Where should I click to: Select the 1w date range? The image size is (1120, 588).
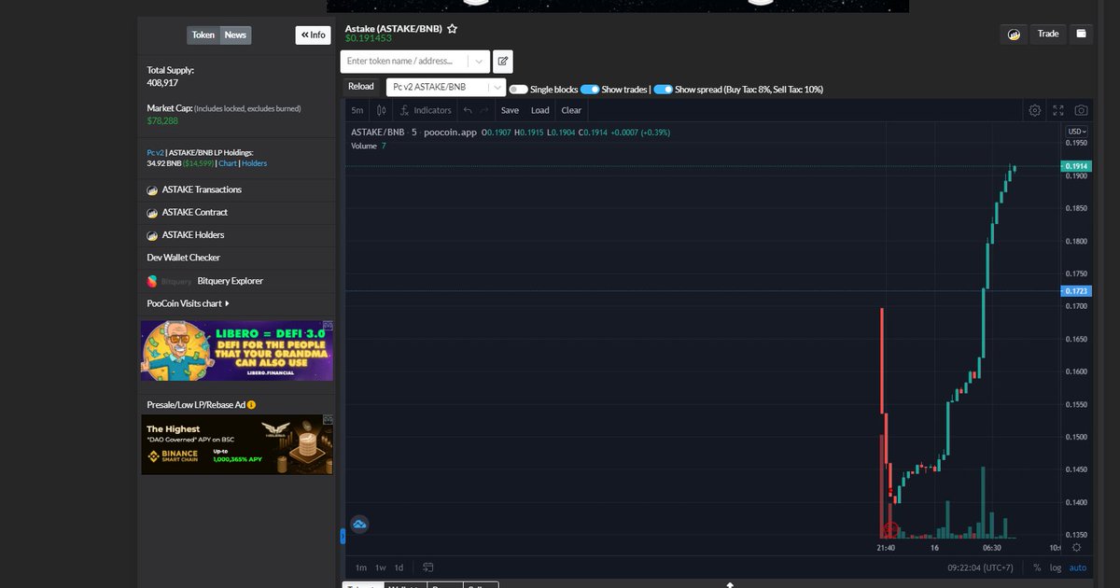pyautogui.click(x=381, y=567)
